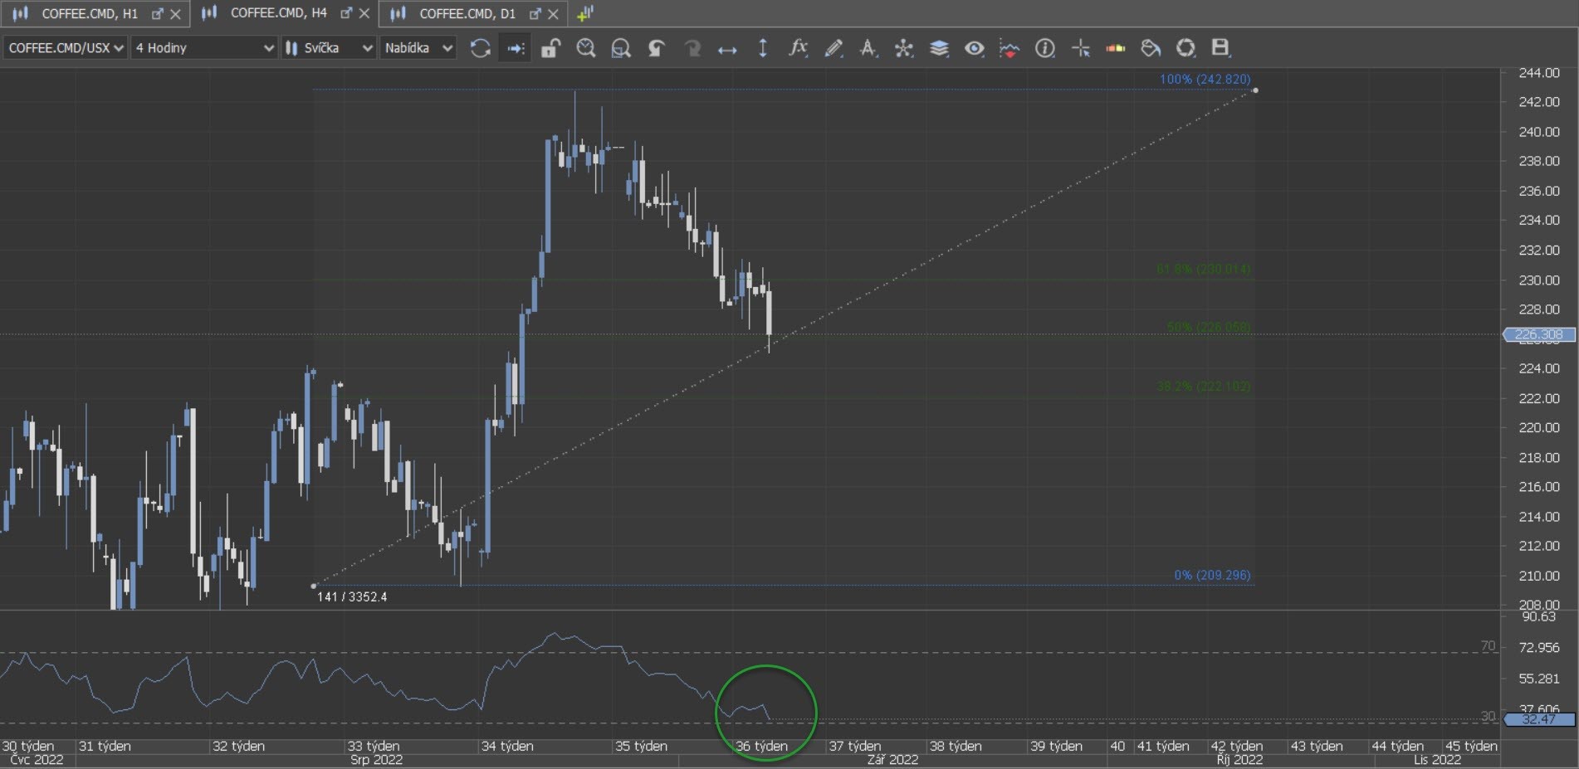1579x769 pixels.
Task: Click the current price marker 226.308
Action: [1538, 334]
